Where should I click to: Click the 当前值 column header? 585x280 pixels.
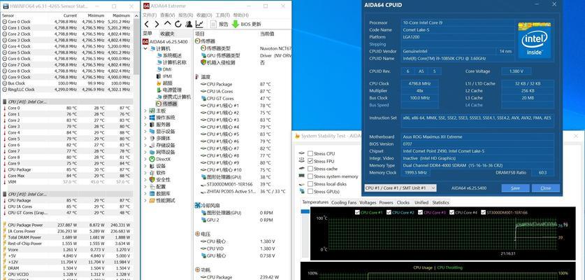[267, 34]
